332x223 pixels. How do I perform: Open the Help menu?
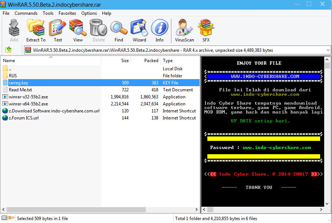[x=106, y=13]
